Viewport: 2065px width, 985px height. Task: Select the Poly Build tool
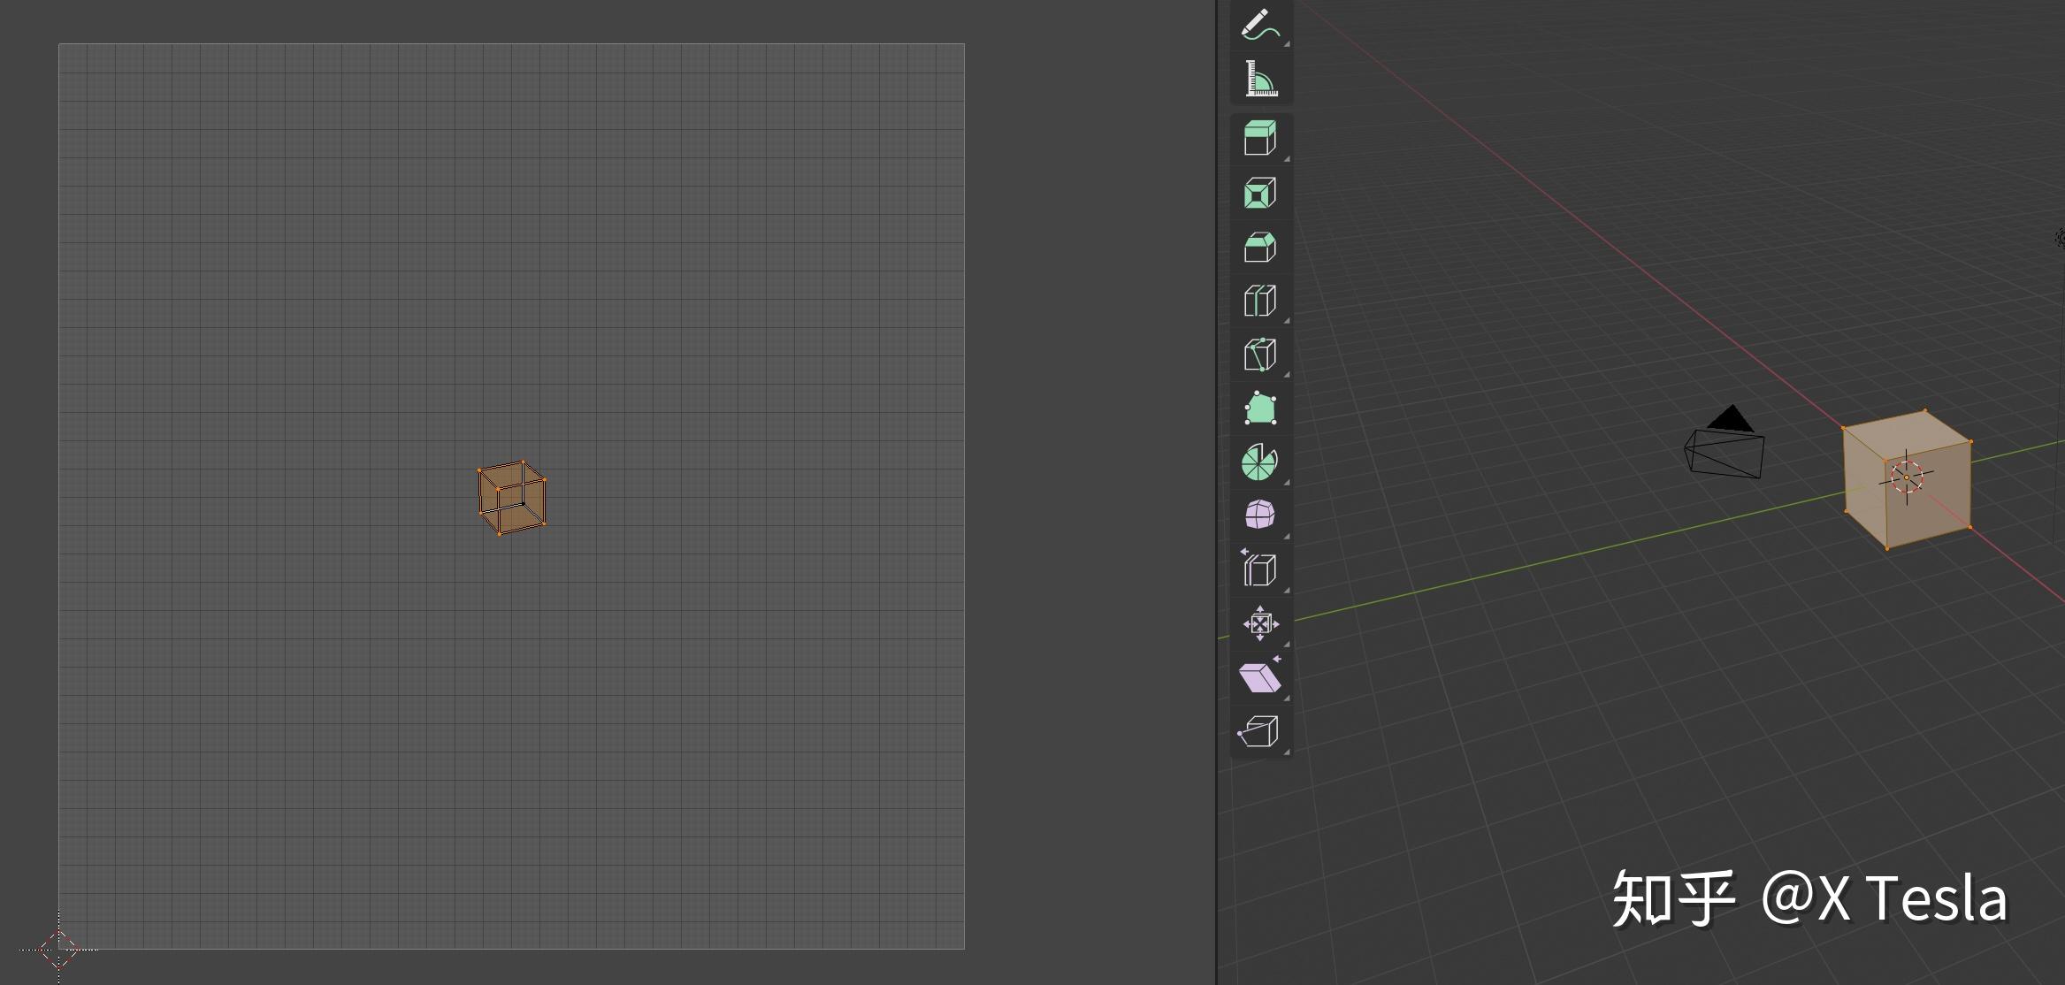point(1260,408)
